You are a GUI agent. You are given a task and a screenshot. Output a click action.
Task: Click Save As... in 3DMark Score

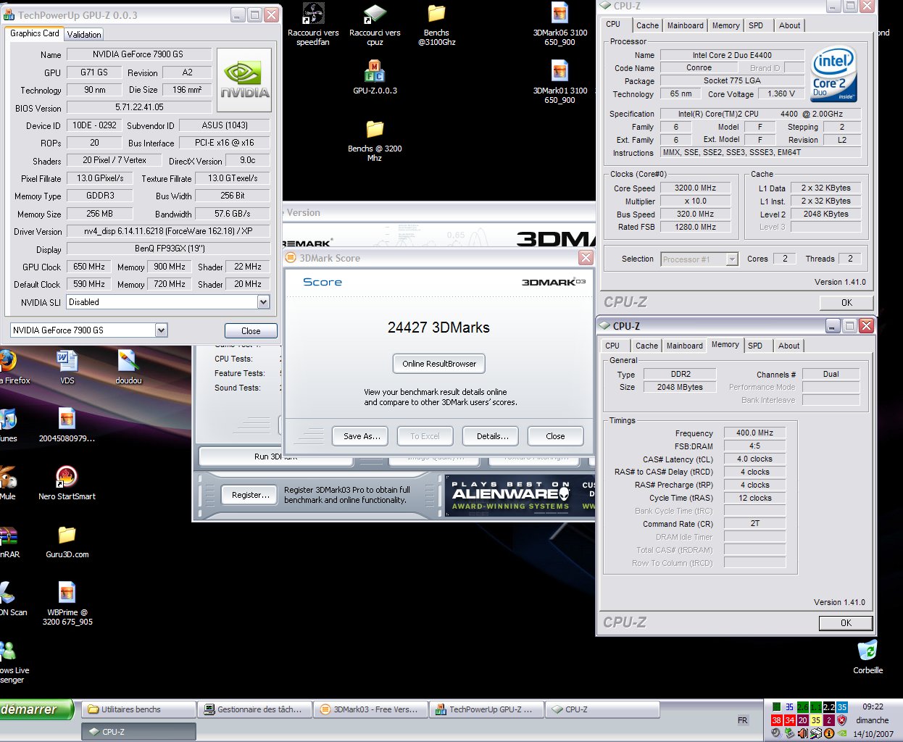(362, 436)
